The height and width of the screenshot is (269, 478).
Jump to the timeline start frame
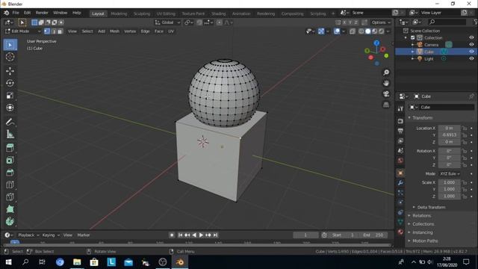181,235
